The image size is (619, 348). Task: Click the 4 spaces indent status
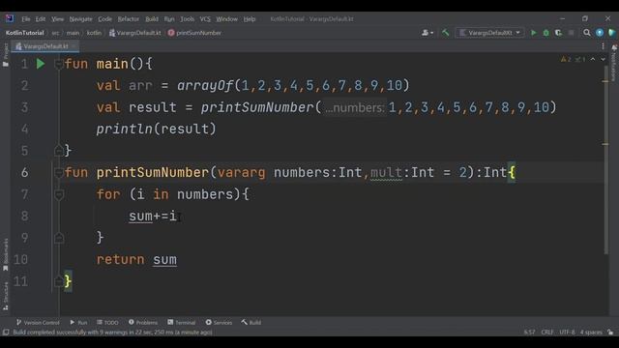[x=591, y=333]
